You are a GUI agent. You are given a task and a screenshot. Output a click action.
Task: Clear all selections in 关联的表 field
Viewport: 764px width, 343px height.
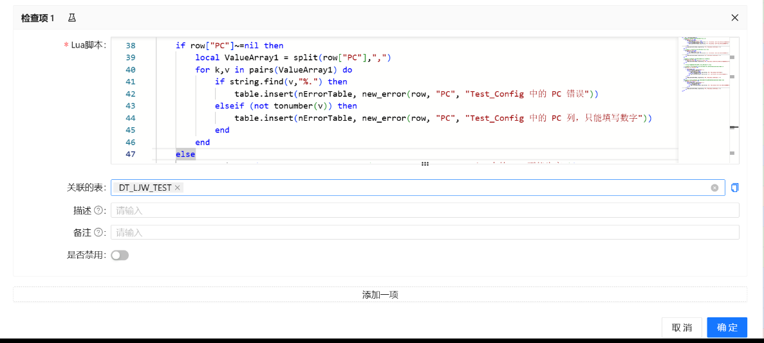(x=714, y=188)
